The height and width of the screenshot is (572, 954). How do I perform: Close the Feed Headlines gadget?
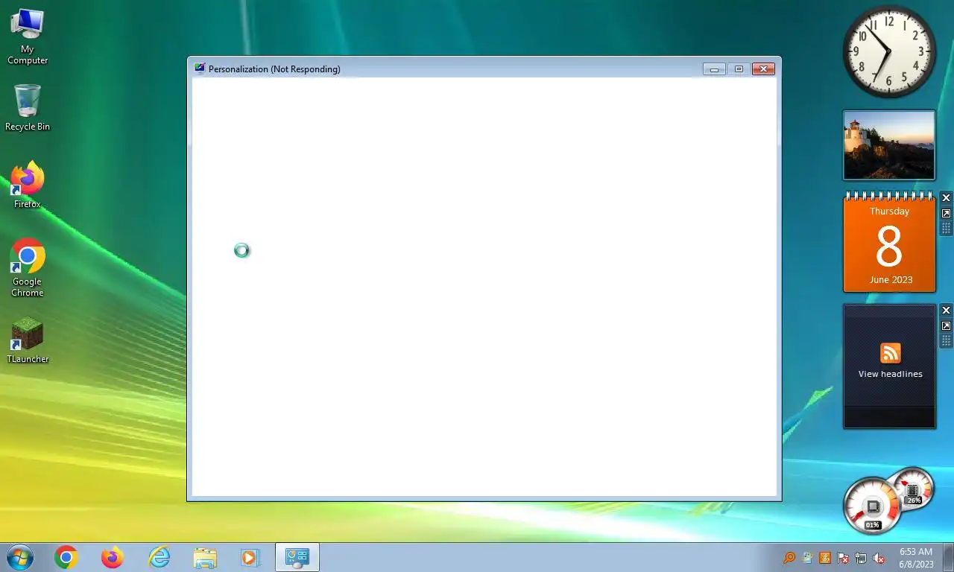tap(946, 311)
